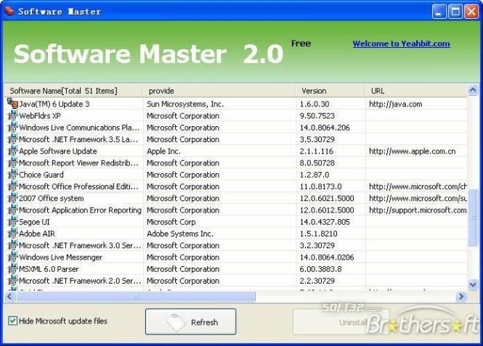This screenshot has height=346, width=483.
Task: Click the horizontal scrollbar thumb
Action: tap(136, 297)
